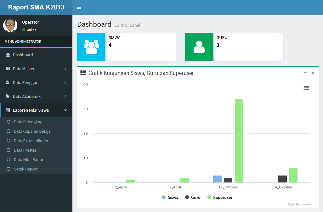This screenshot has height=212, width=323.
Task: Click the 12_April axis label
Action: click(120, 187)
